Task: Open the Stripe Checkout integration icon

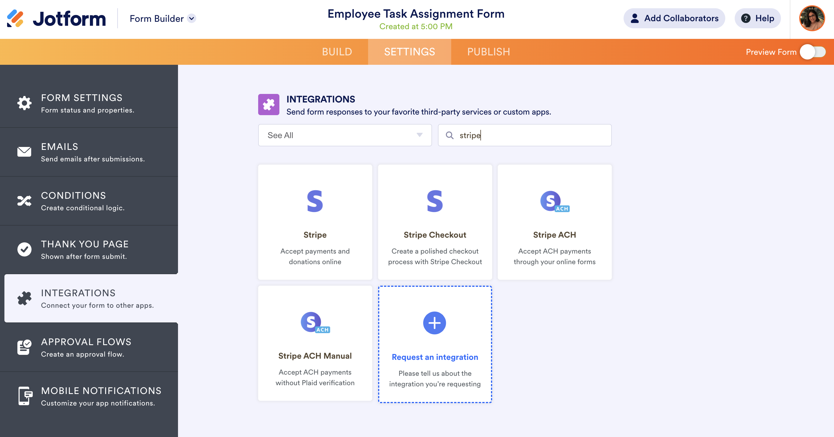Action: tap(434, 201)
